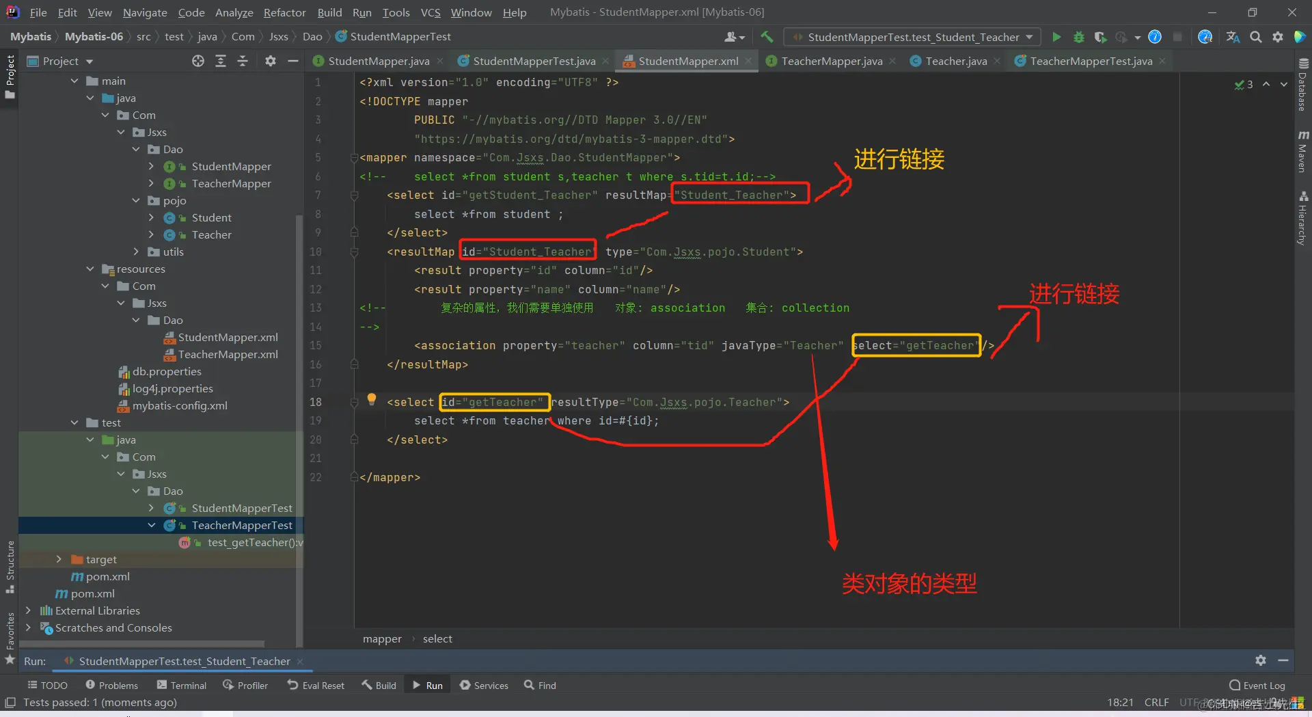Image resolution: width=1312 pixels, height=717 pixels.
Task: Open the Problems tool window
Action: coord(111,685)
